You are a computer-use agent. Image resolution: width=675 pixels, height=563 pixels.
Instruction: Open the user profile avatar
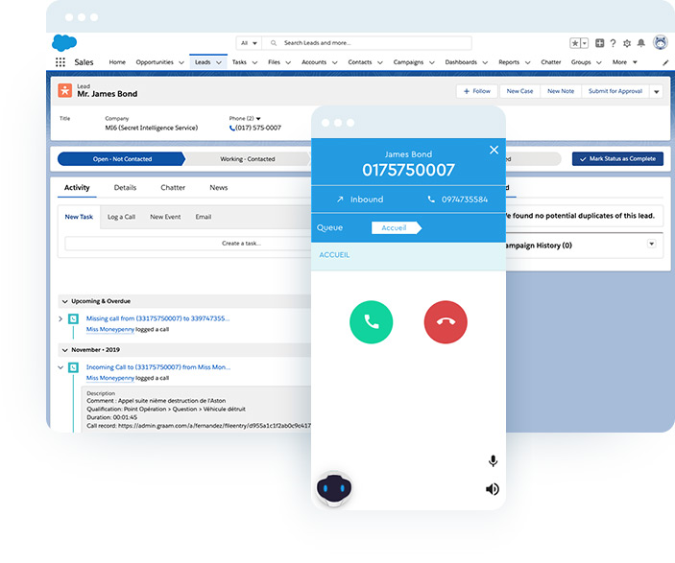(661, 42)
